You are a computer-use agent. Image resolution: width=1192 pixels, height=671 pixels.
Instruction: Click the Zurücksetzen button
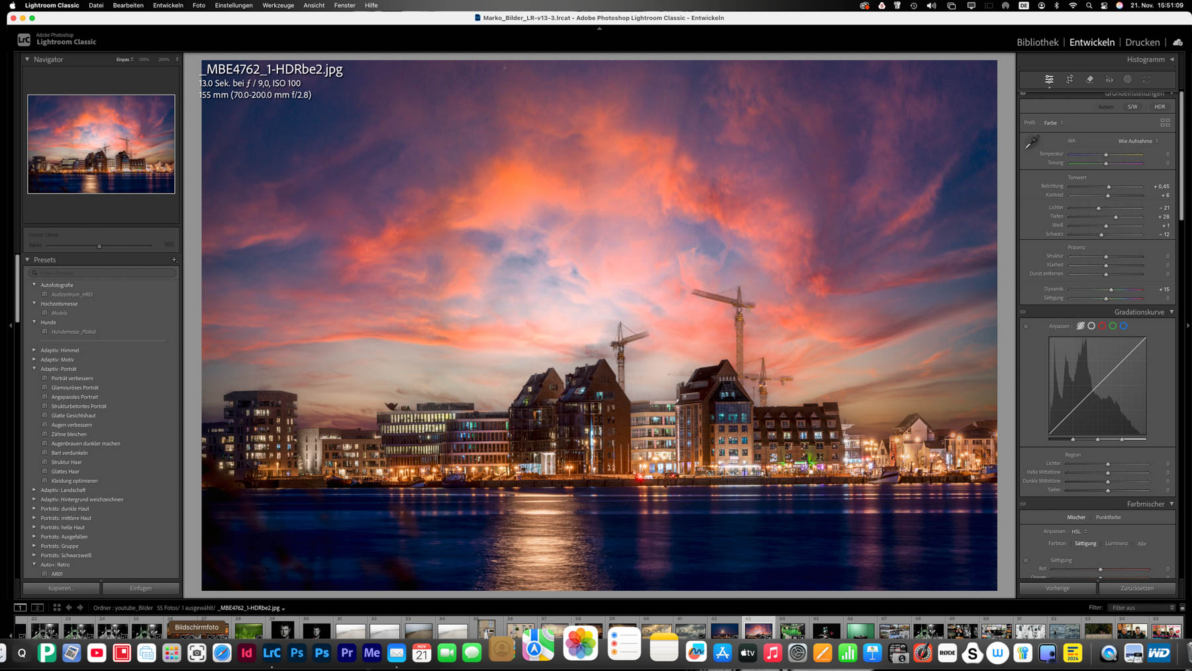[x=1136, y=588]
